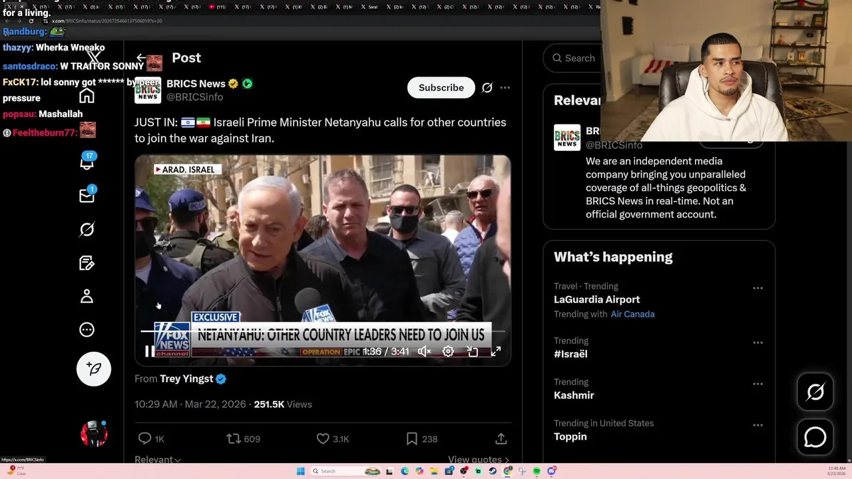Screen dimensions: 852x479
Task: Open the Windows Start button
Action: (300, 471)
